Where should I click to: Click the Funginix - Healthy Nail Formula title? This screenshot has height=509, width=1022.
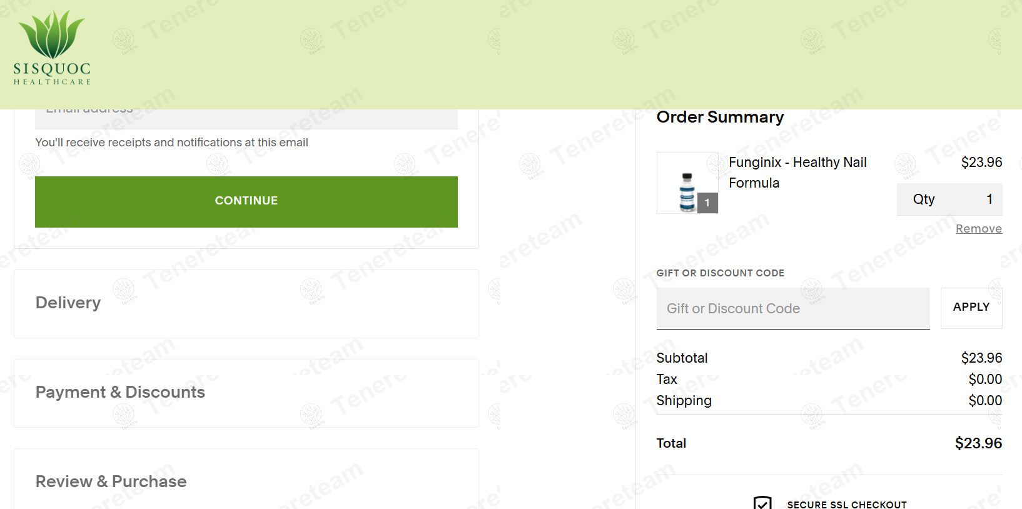[797, 173]
